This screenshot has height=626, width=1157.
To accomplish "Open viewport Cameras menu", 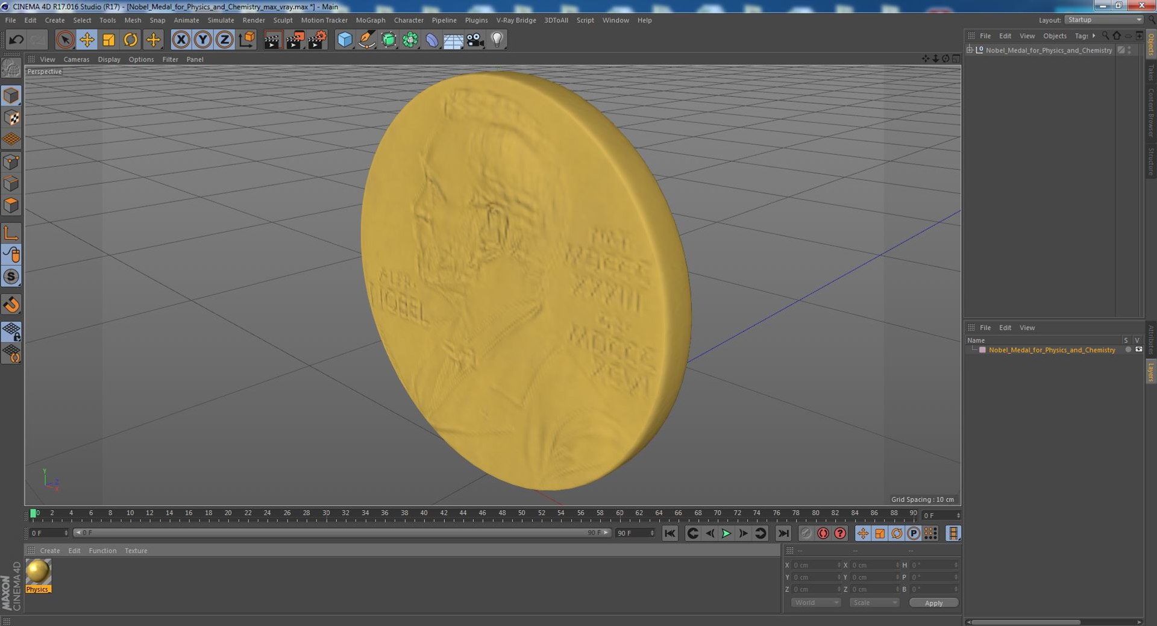I will 76,59.
